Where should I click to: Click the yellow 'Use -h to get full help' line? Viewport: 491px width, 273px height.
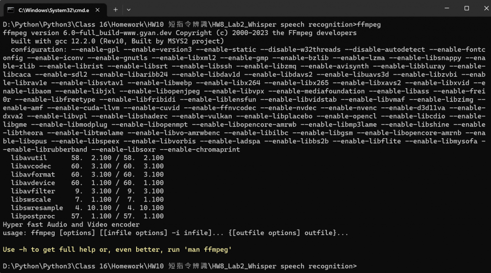point(117,249)
